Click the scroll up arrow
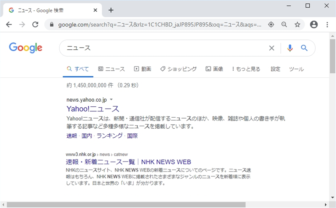Viewport: 336px width, 208px height. point(333,36)
